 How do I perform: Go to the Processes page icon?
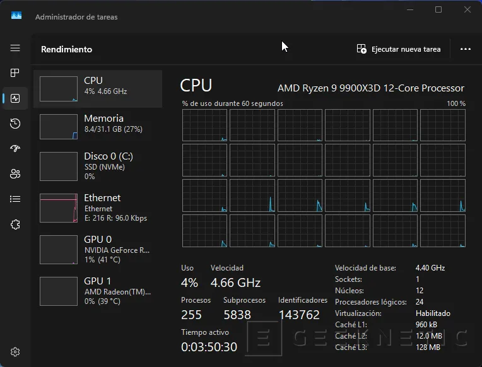[15, 73]
